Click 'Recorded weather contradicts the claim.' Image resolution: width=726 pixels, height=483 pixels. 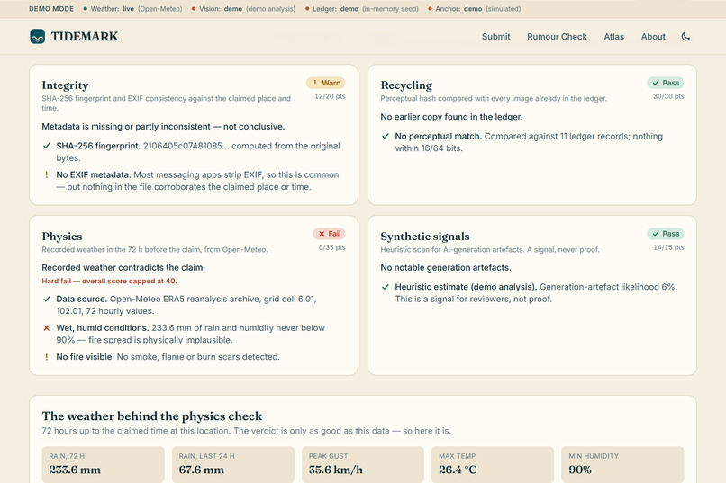pos(123,268)
